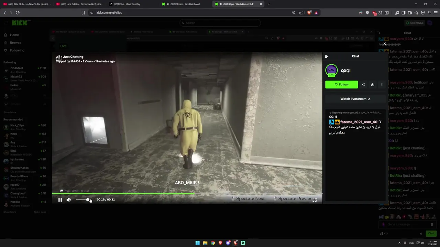Open Brave Shields lion icon
Image resolution: width=440 pixels, height=247 pixels.
pos(309,13)
